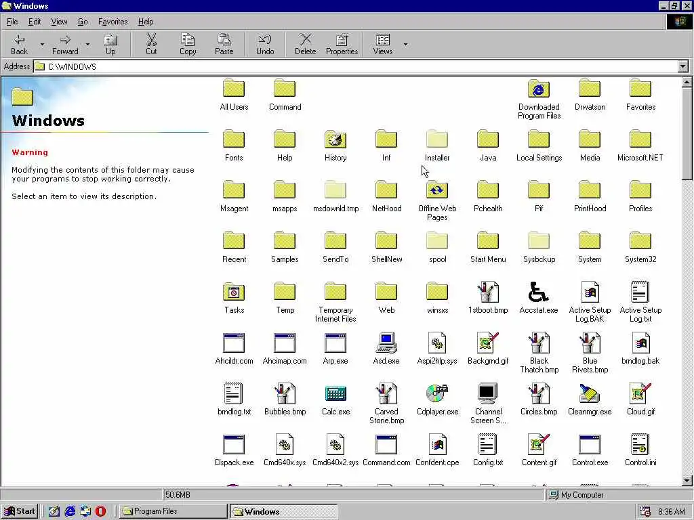The image size is (694, 520).
Task: Select the Installer hidden folder
Action: 437,139
